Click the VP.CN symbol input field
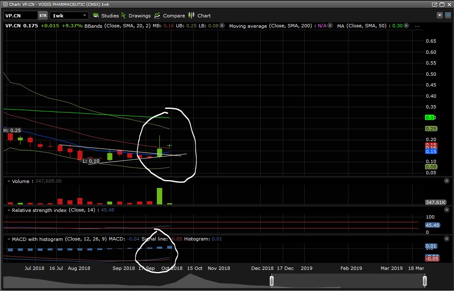The height and width of the screenshot is (291, 454). 20,16
